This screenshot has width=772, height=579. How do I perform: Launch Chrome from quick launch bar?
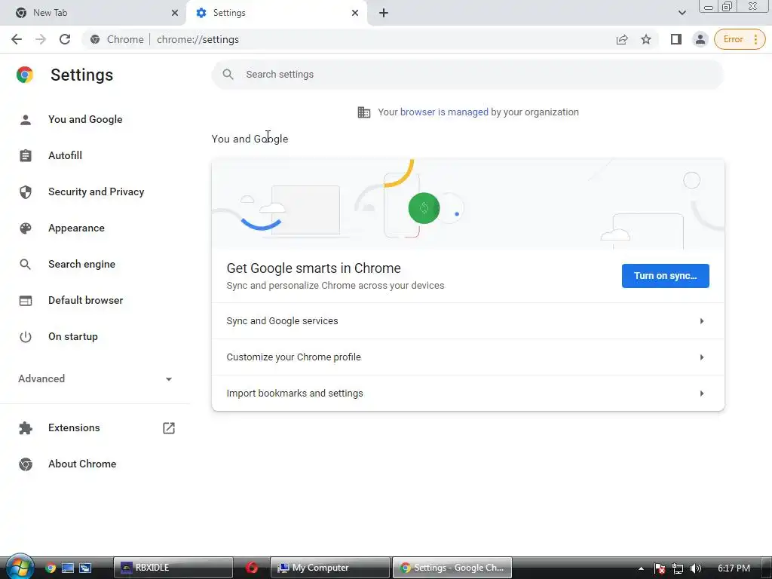tap(51, 568)
